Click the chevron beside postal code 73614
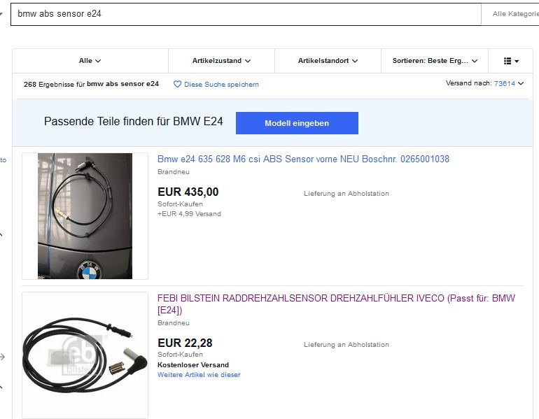The width and height of the screenshot is (539, 419). (x=521, y=84)
